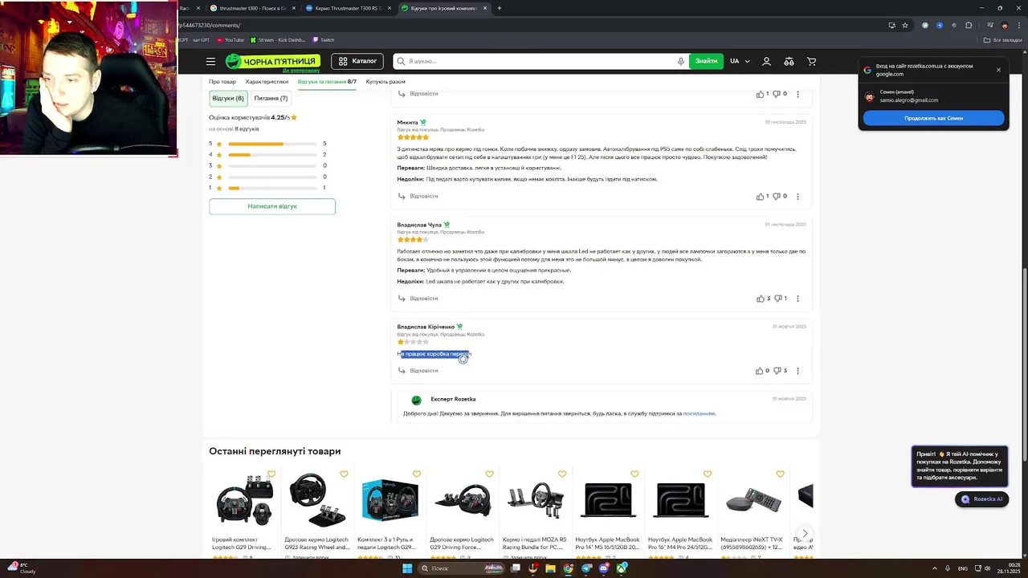Open more options for Микита's review
The image size is (1028, 578).
coord(798,196)
